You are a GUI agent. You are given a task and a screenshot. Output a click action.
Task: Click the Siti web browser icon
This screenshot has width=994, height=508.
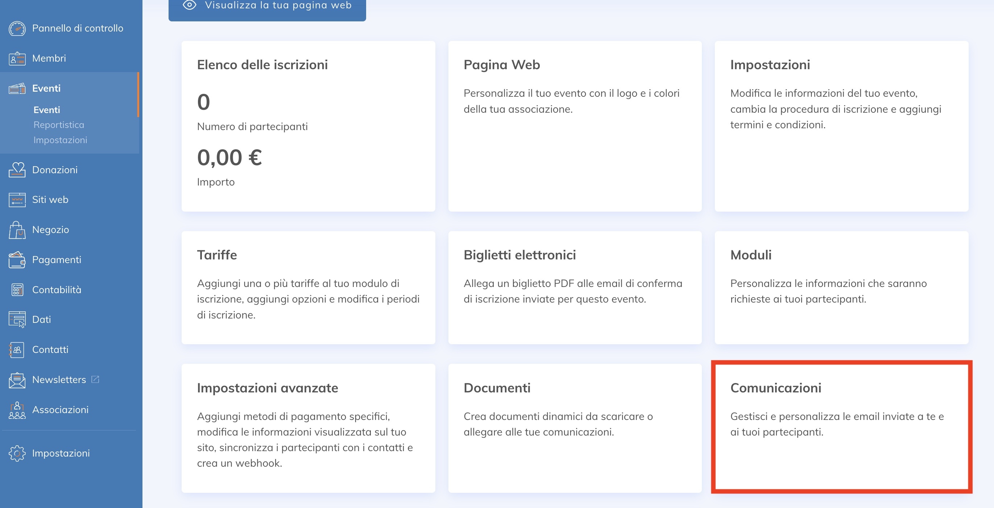pos(17,200)
